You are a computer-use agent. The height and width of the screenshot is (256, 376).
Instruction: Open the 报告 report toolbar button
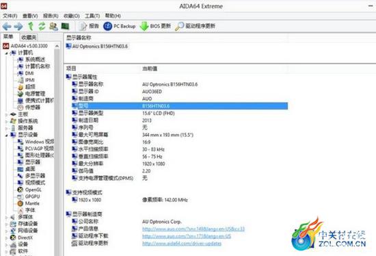click(x=89, y=26)
